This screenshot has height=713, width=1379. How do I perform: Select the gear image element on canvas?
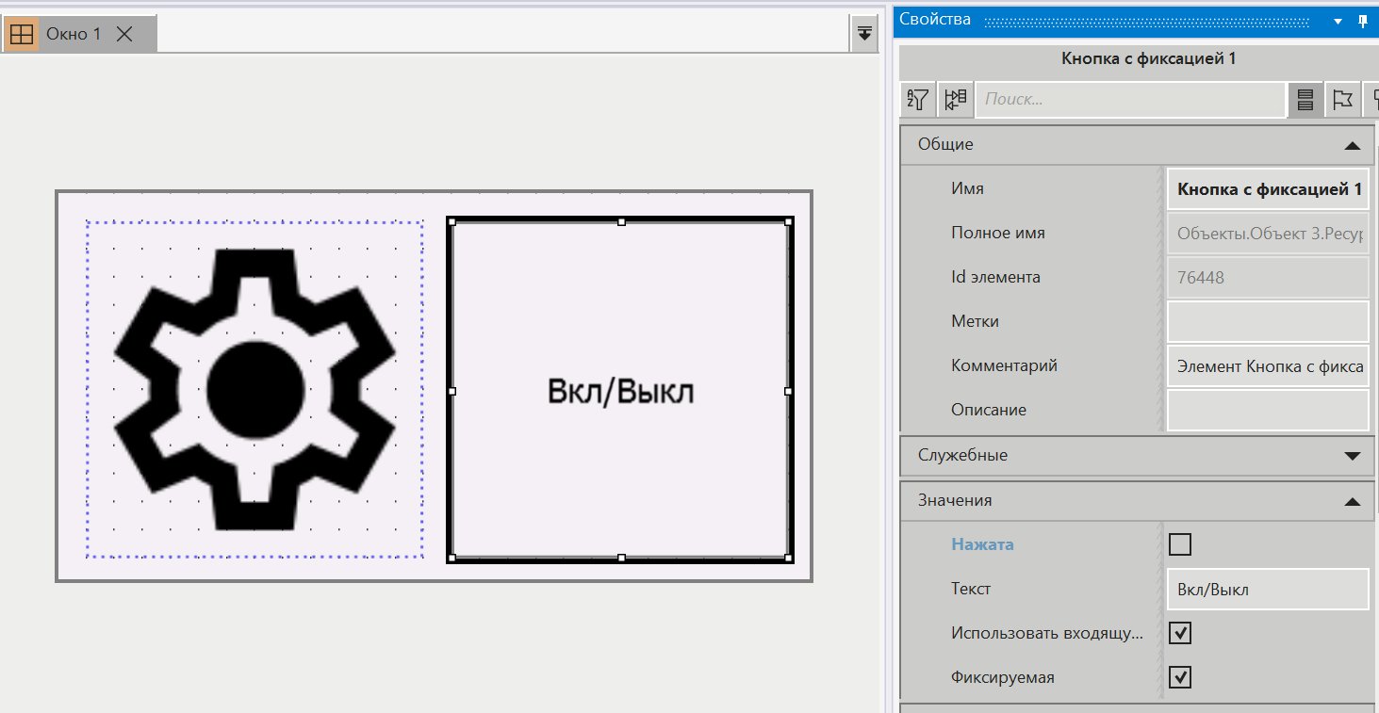[254, 390]
